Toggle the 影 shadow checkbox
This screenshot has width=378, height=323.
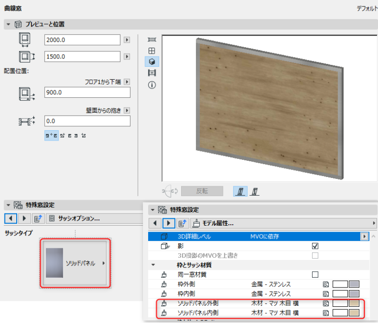[315, 246]
